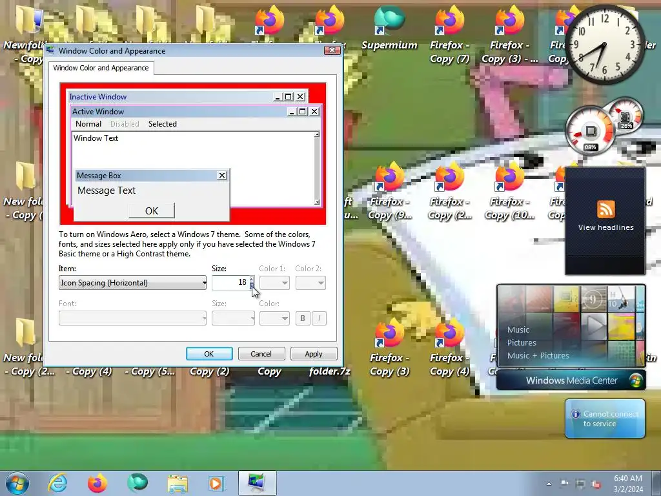Select the Firefox - Copy (3) icon beside Copy (7)
This screenshot has width=661, height=496.
[x=509, y=35]
